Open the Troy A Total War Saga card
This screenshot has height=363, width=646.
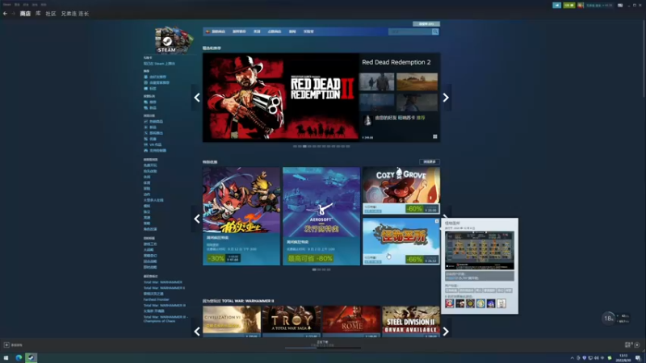point(292,321)
